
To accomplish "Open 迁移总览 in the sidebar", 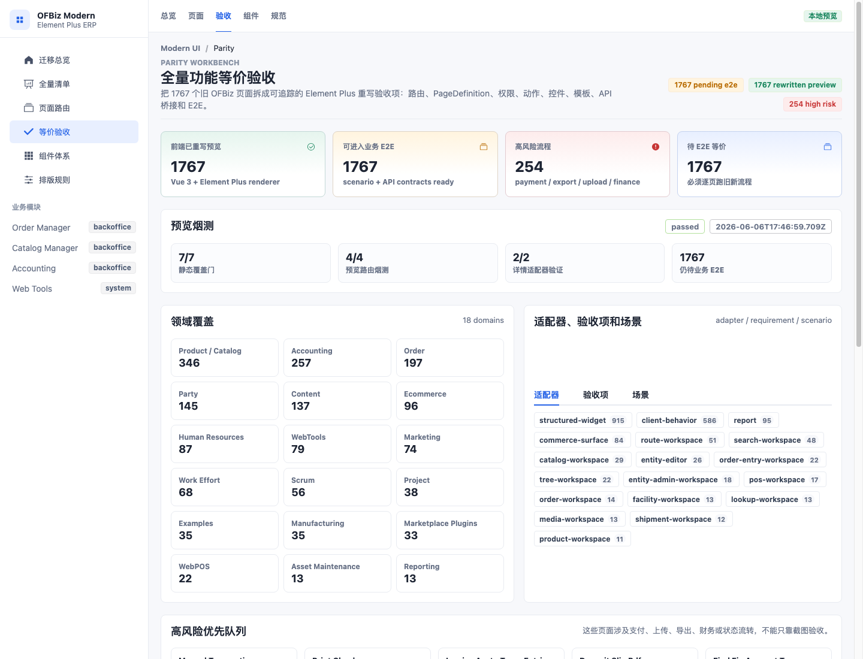I will (74, 60).
